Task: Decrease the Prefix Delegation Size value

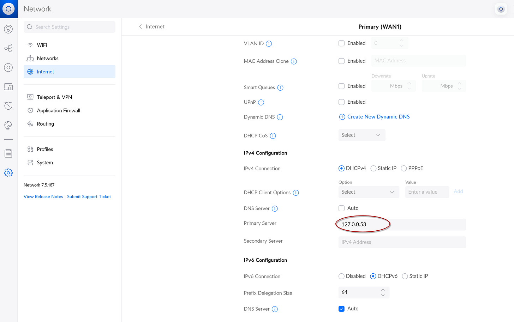Action: 383,295
